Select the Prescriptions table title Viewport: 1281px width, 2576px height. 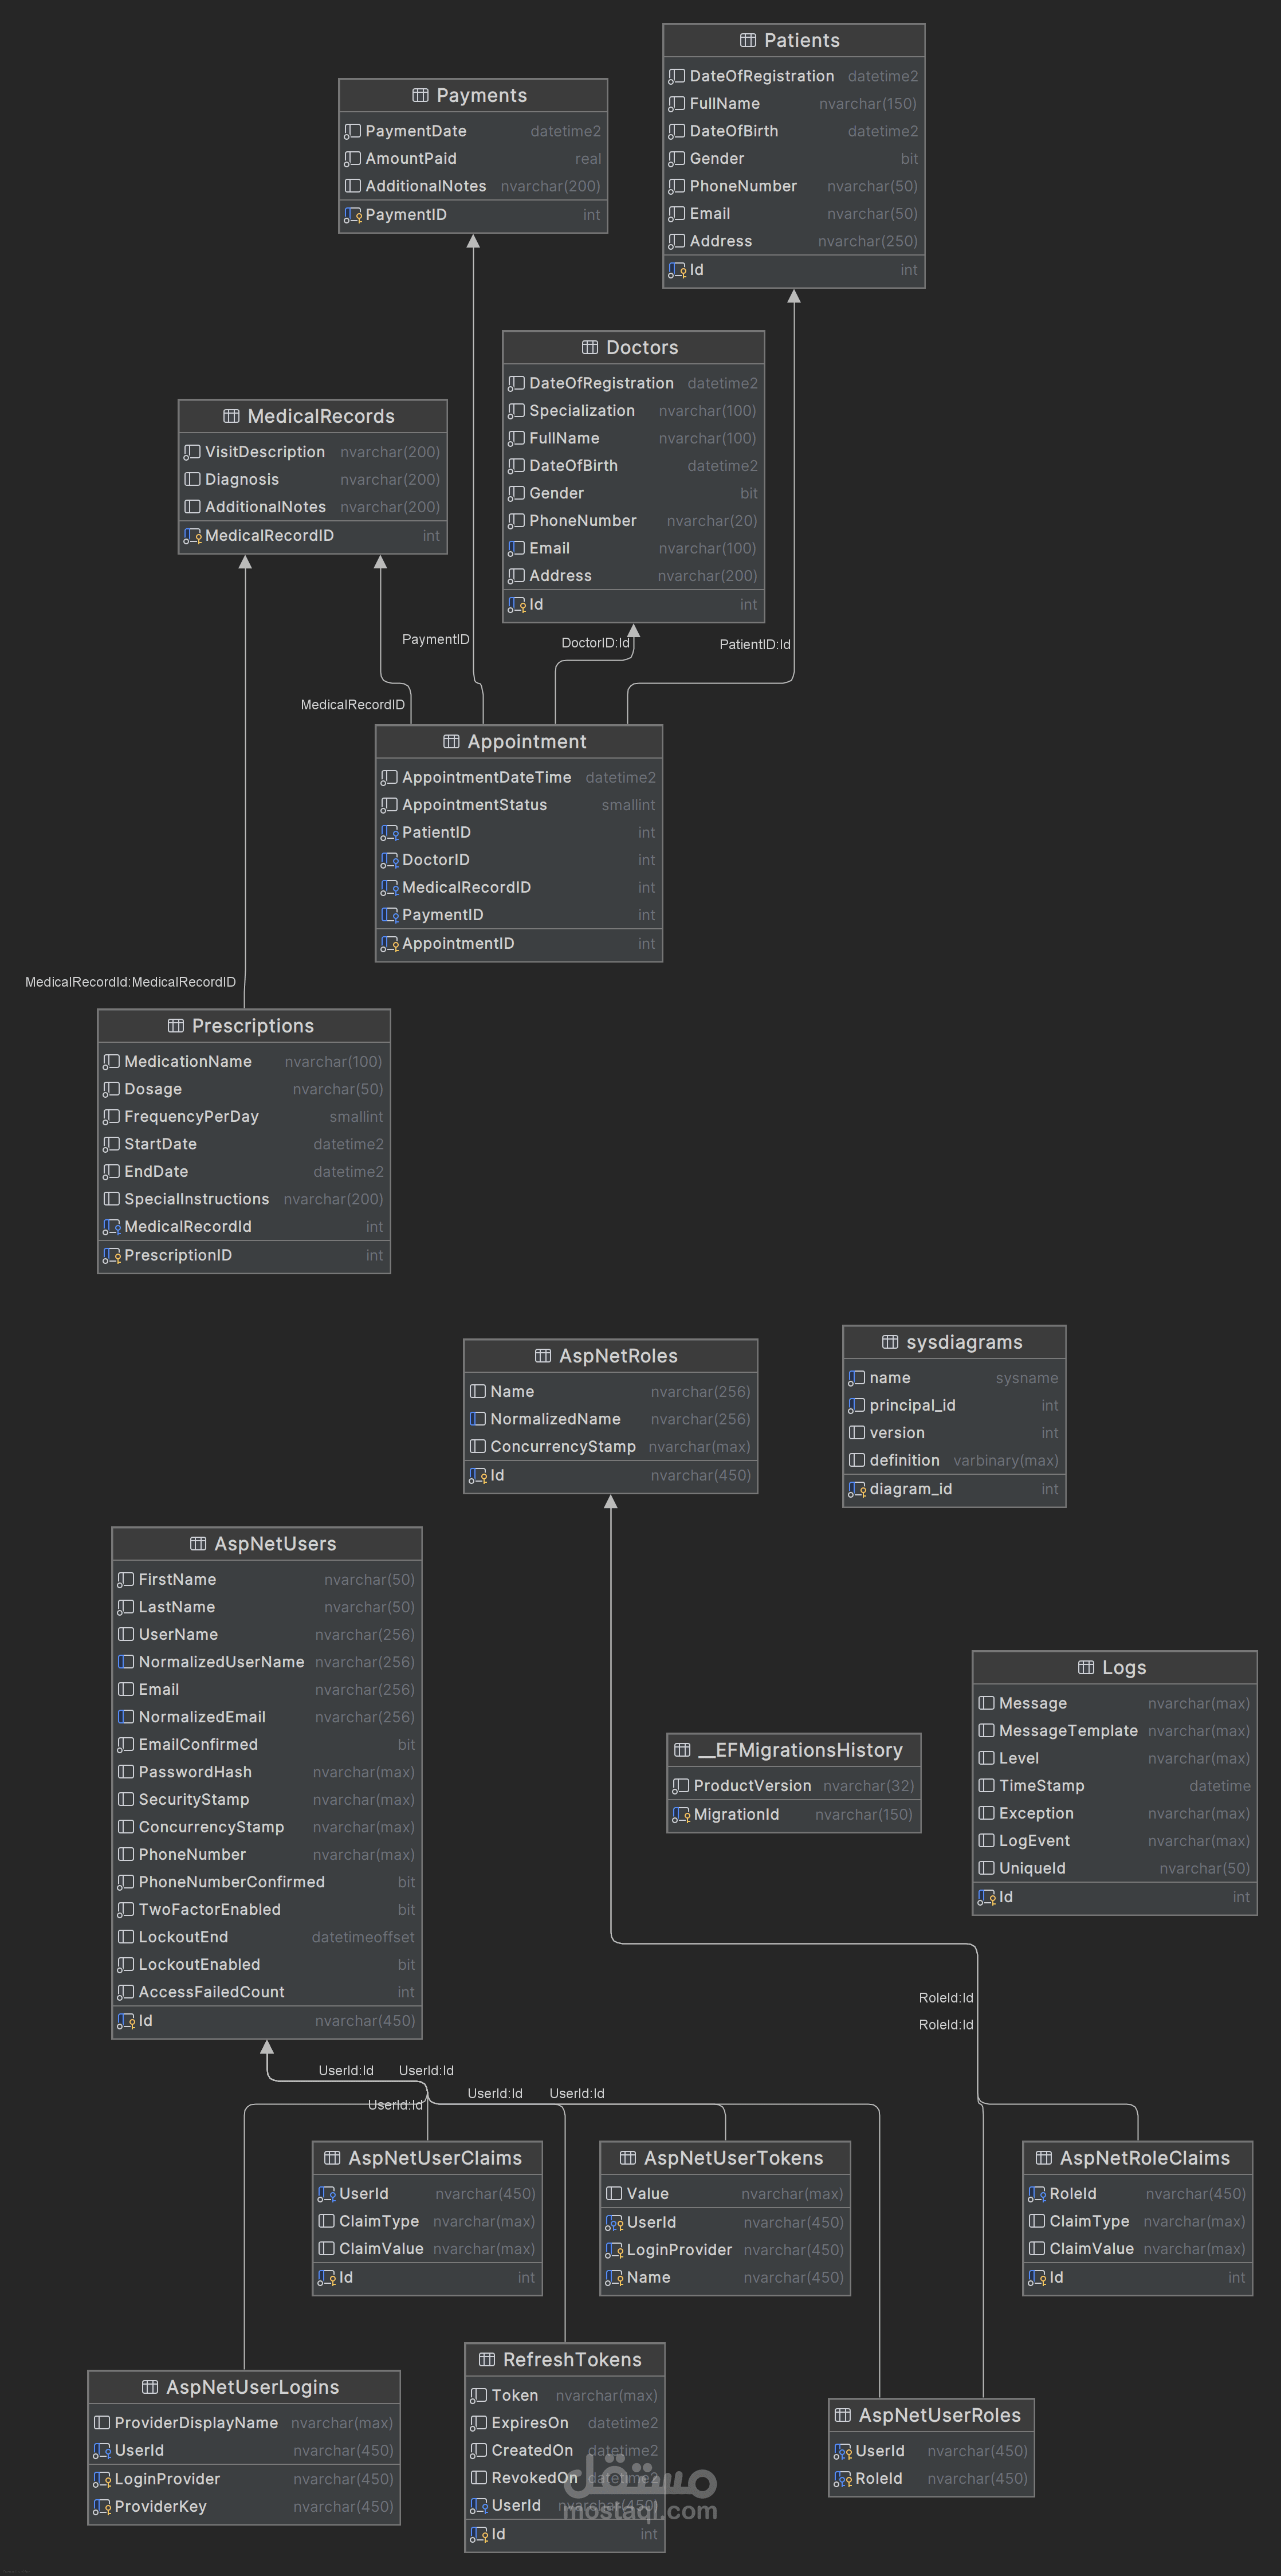point(252,1026)
